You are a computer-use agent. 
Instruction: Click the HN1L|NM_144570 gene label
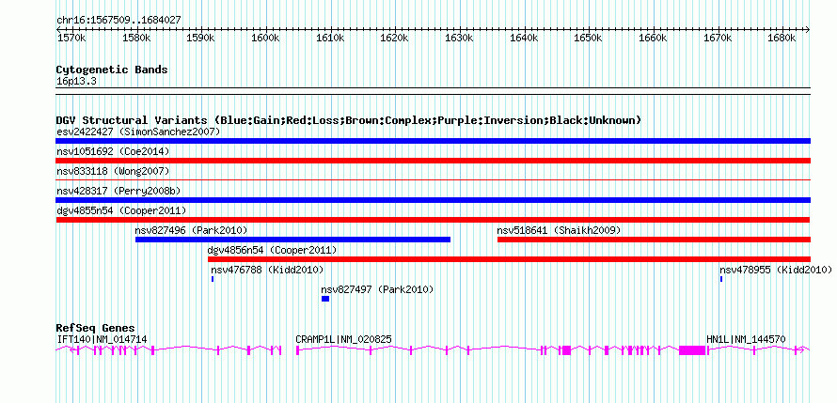pyautogui.click(x=746, y=339)
